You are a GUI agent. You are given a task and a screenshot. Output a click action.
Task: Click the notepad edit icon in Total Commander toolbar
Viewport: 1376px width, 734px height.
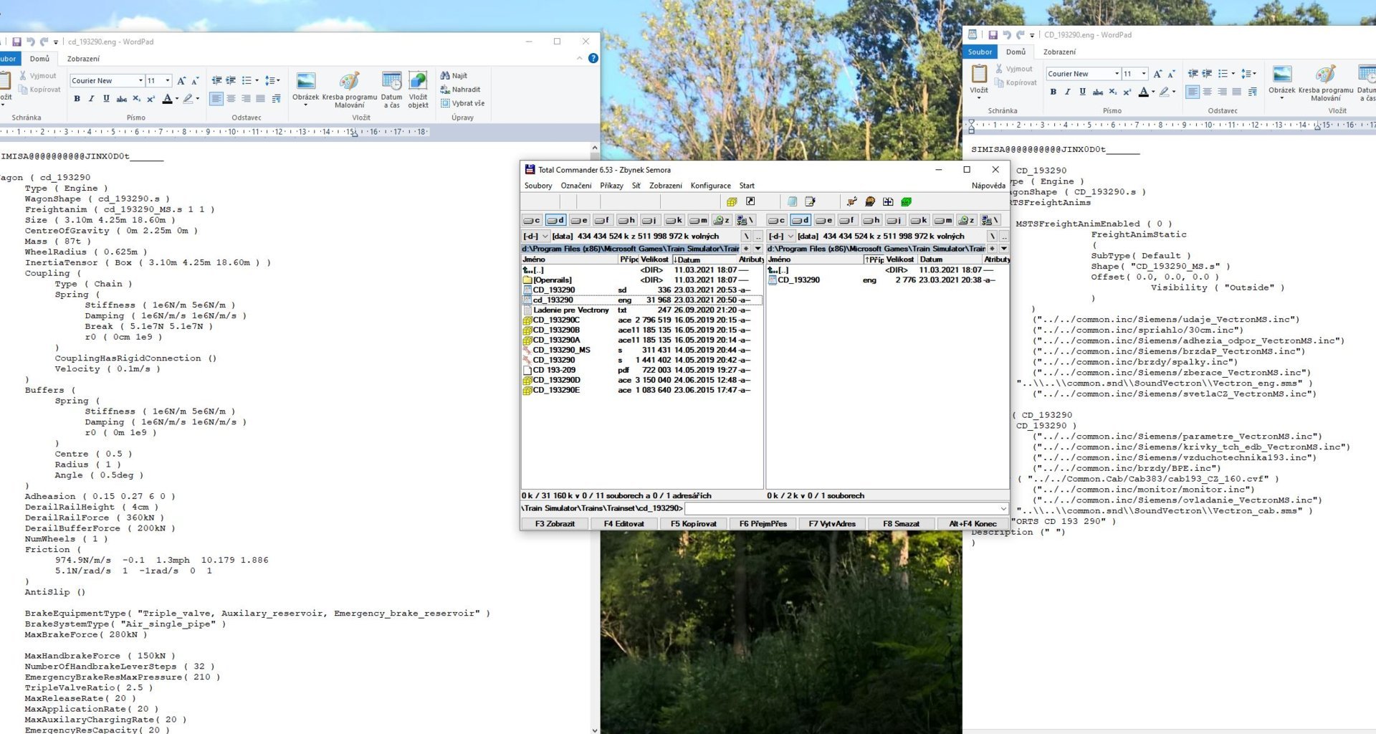[x=810, y=202]
